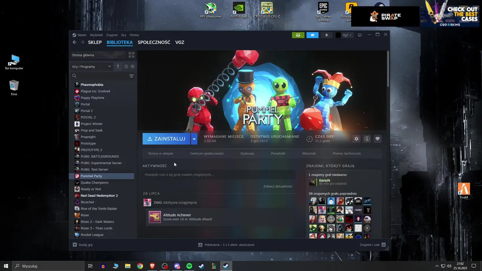The width and height of the screenshot is (482, 271).
Task: Open the Pomoc menu
Action: click(134, 35)
